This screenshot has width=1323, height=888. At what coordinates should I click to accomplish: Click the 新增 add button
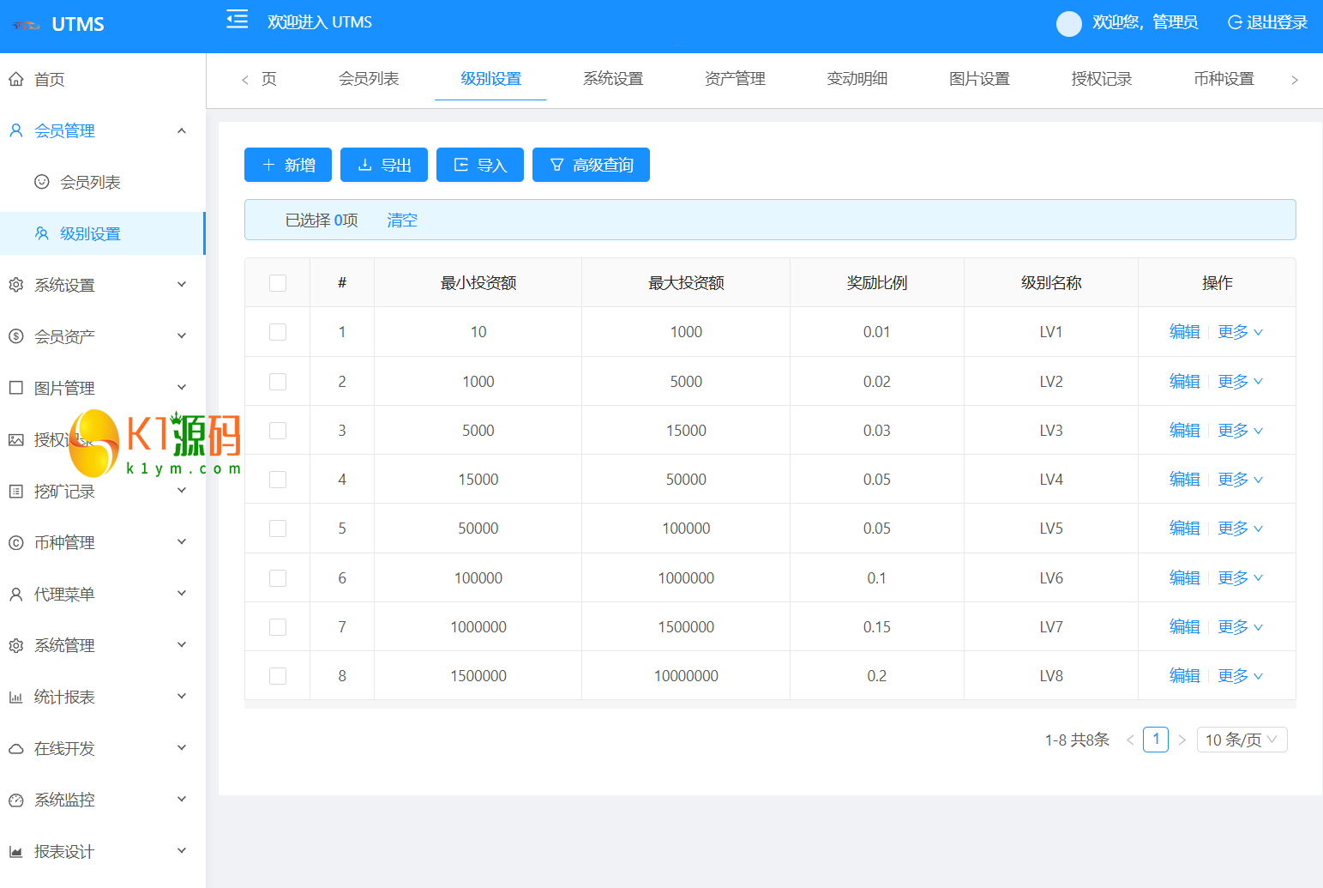288,165
